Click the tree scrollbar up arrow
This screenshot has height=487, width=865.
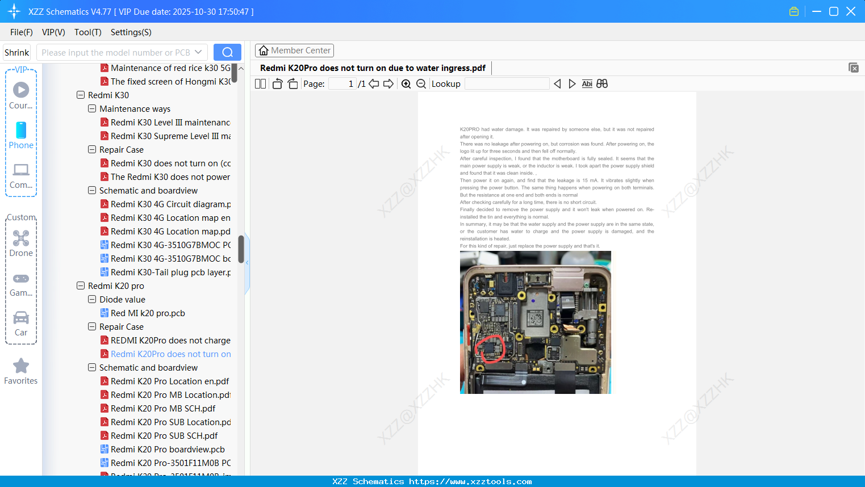pos(241,68)
